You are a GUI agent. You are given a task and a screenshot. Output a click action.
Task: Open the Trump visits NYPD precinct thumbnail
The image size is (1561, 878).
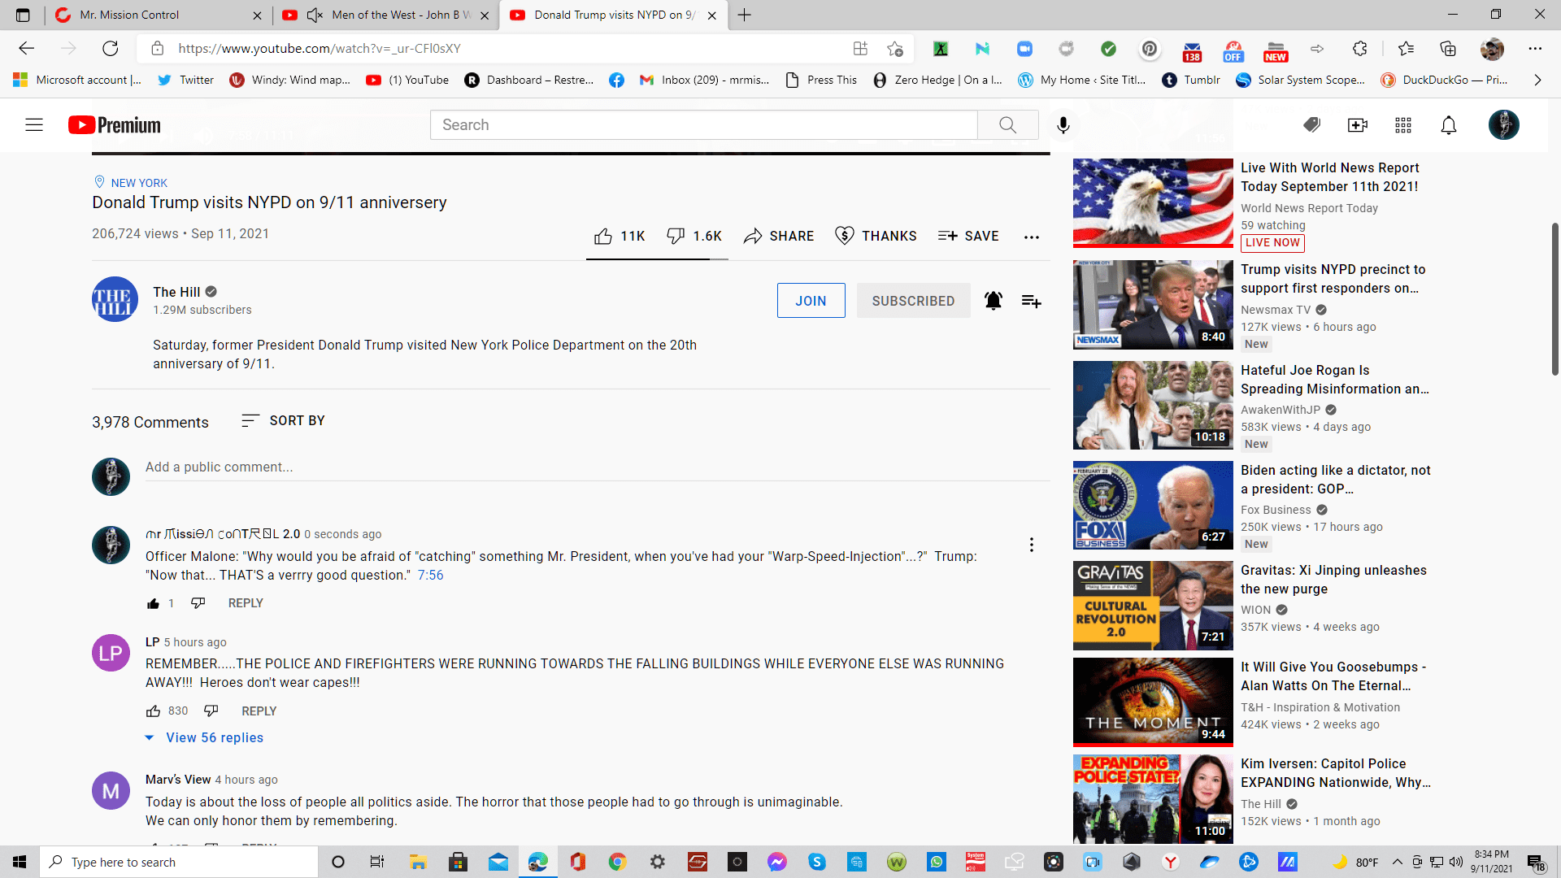point(1152,305)
